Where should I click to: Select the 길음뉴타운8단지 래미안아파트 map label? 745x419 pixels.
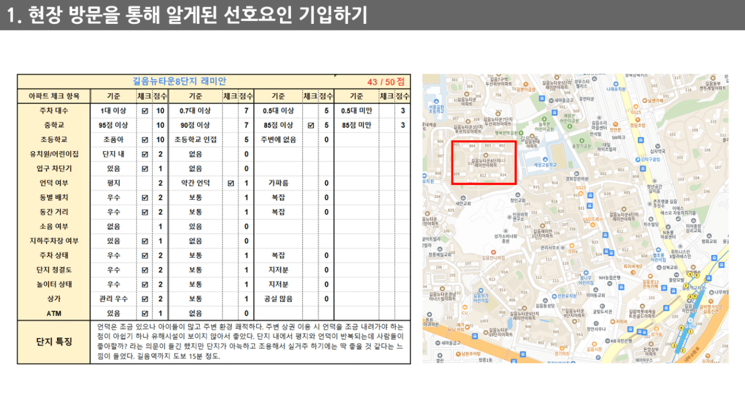(x=485, y=160)
